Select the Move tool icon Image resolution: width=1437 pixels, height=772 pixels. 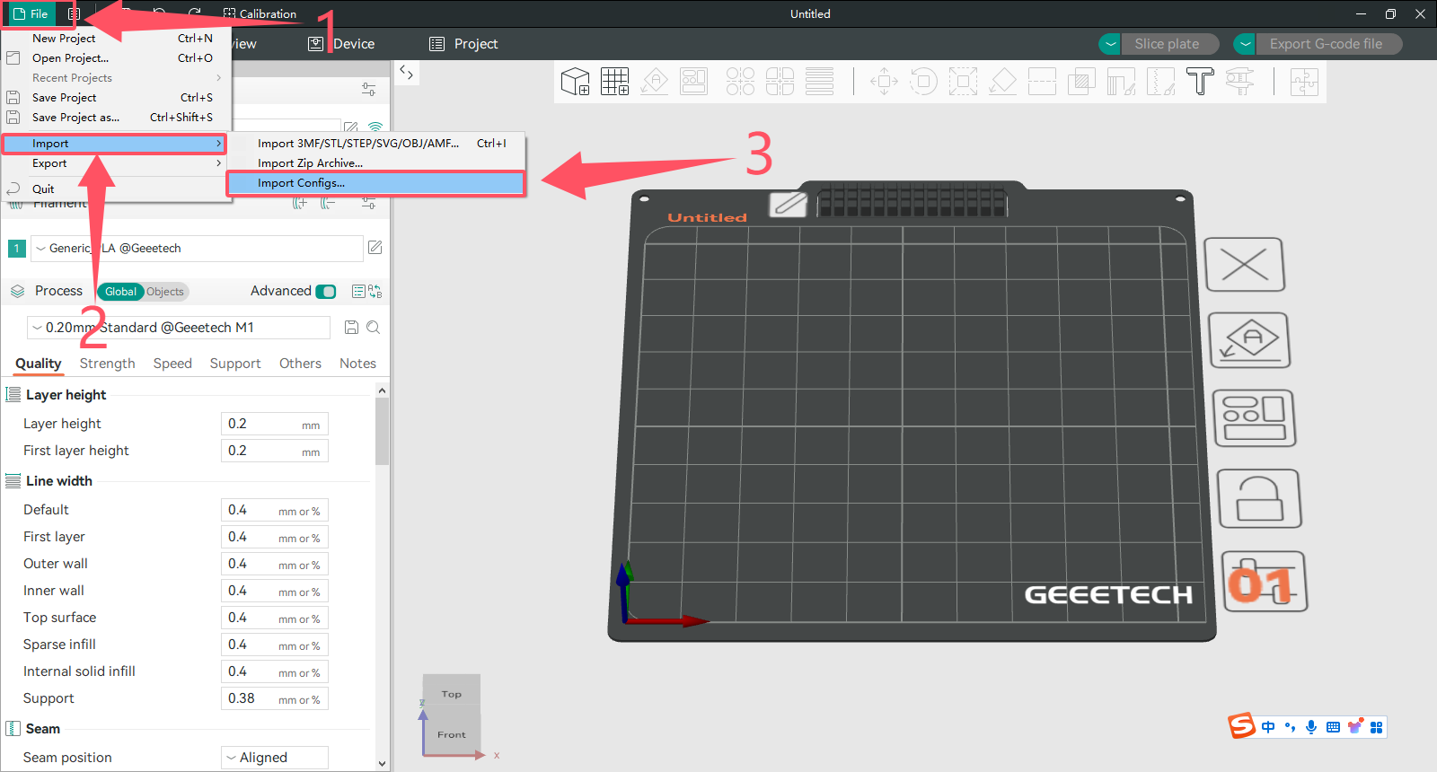(x=884, y=82)
